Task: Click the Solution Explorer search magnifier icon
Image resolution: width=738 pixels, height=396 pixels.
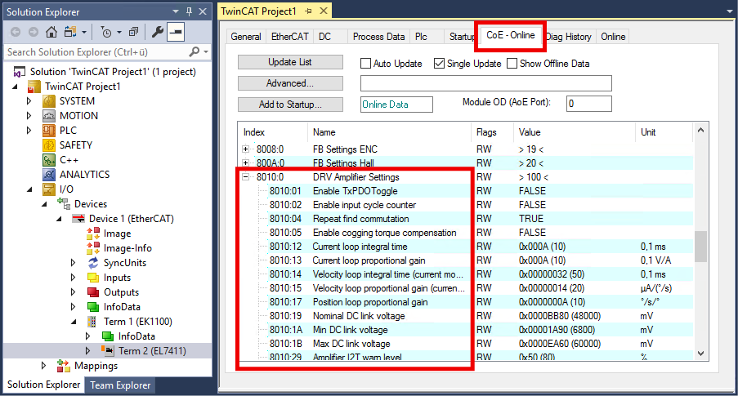Action: [194, 51]
